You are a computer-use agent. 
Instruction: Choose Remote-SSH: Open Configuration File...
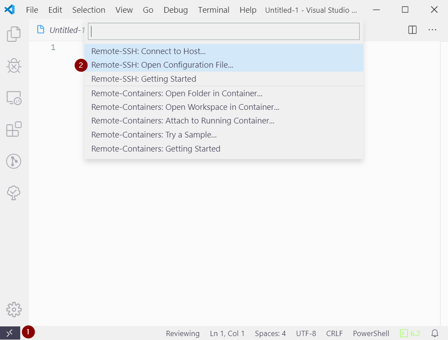coord(224,65)
